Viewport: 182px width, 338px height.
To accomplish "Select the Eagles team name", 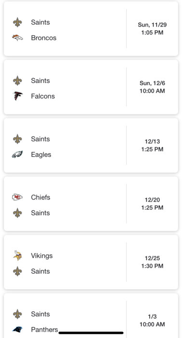I will click(x=41, y=155).
